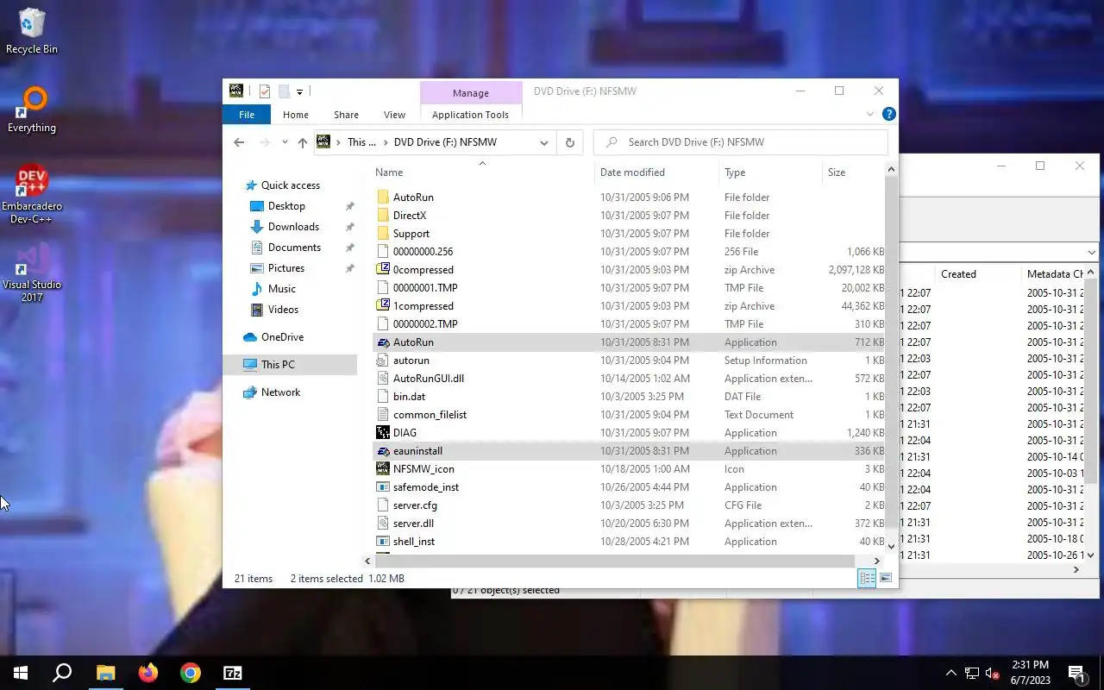This screenshot has height=690, width=1104.
Task: Select the eauninstall application icon
Action: tap(383, 451)
